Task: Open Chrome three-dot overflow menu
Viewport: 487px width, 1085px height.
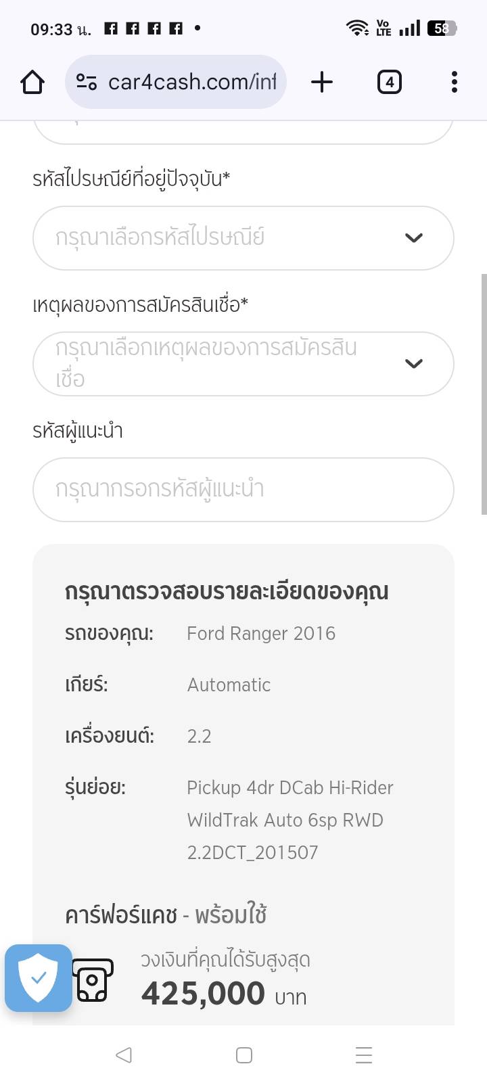Action: click(454, 83)
